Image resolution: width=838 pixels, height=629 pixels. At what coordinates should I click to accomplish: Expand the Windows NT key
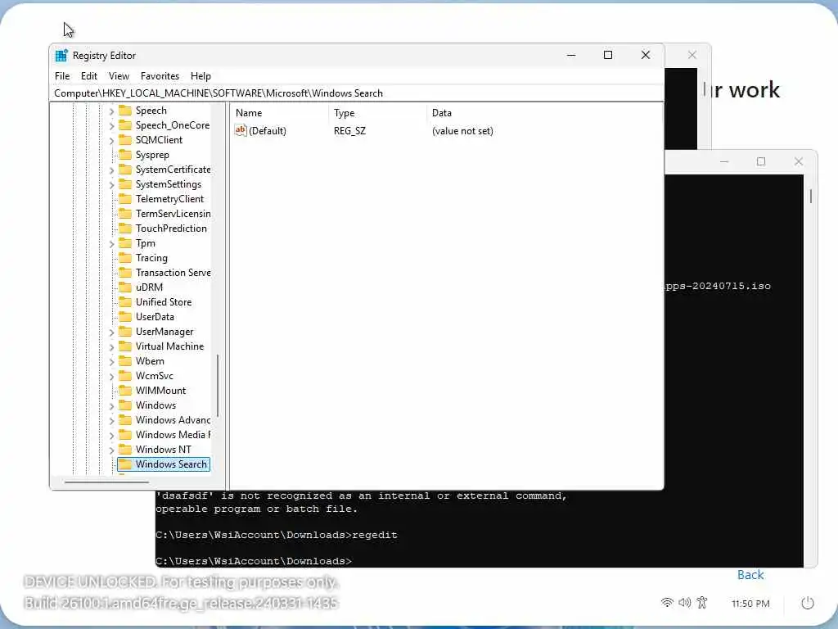(x=111, y=450)
